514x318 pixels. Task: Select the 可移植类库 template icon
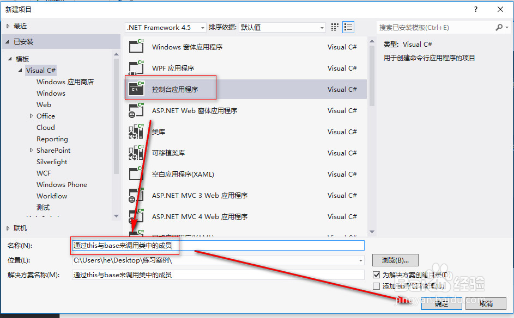pos(136,153)
